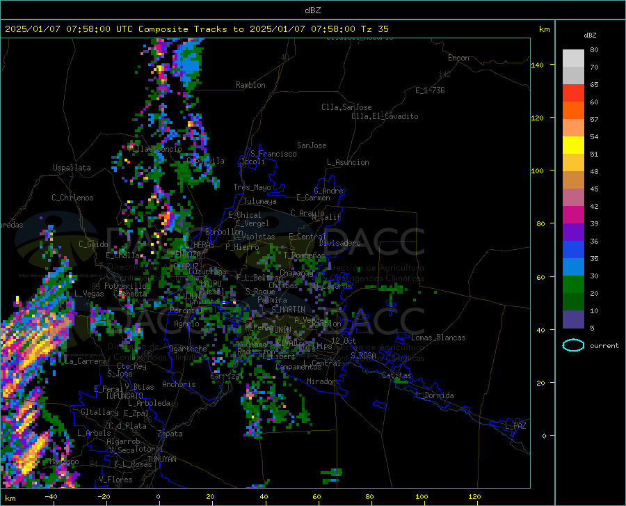Click the Mirador map label
The image size is (626, 506).
pyautogui.click(x=321, y=381)
